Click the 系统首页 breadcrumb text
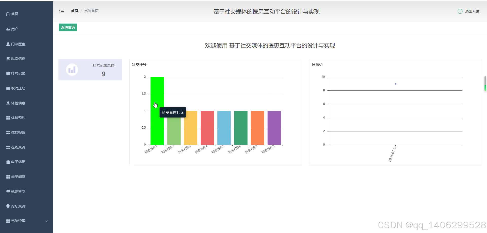This screenshot has height=233, width=487. pyautogui.click(x=91, y=11)
